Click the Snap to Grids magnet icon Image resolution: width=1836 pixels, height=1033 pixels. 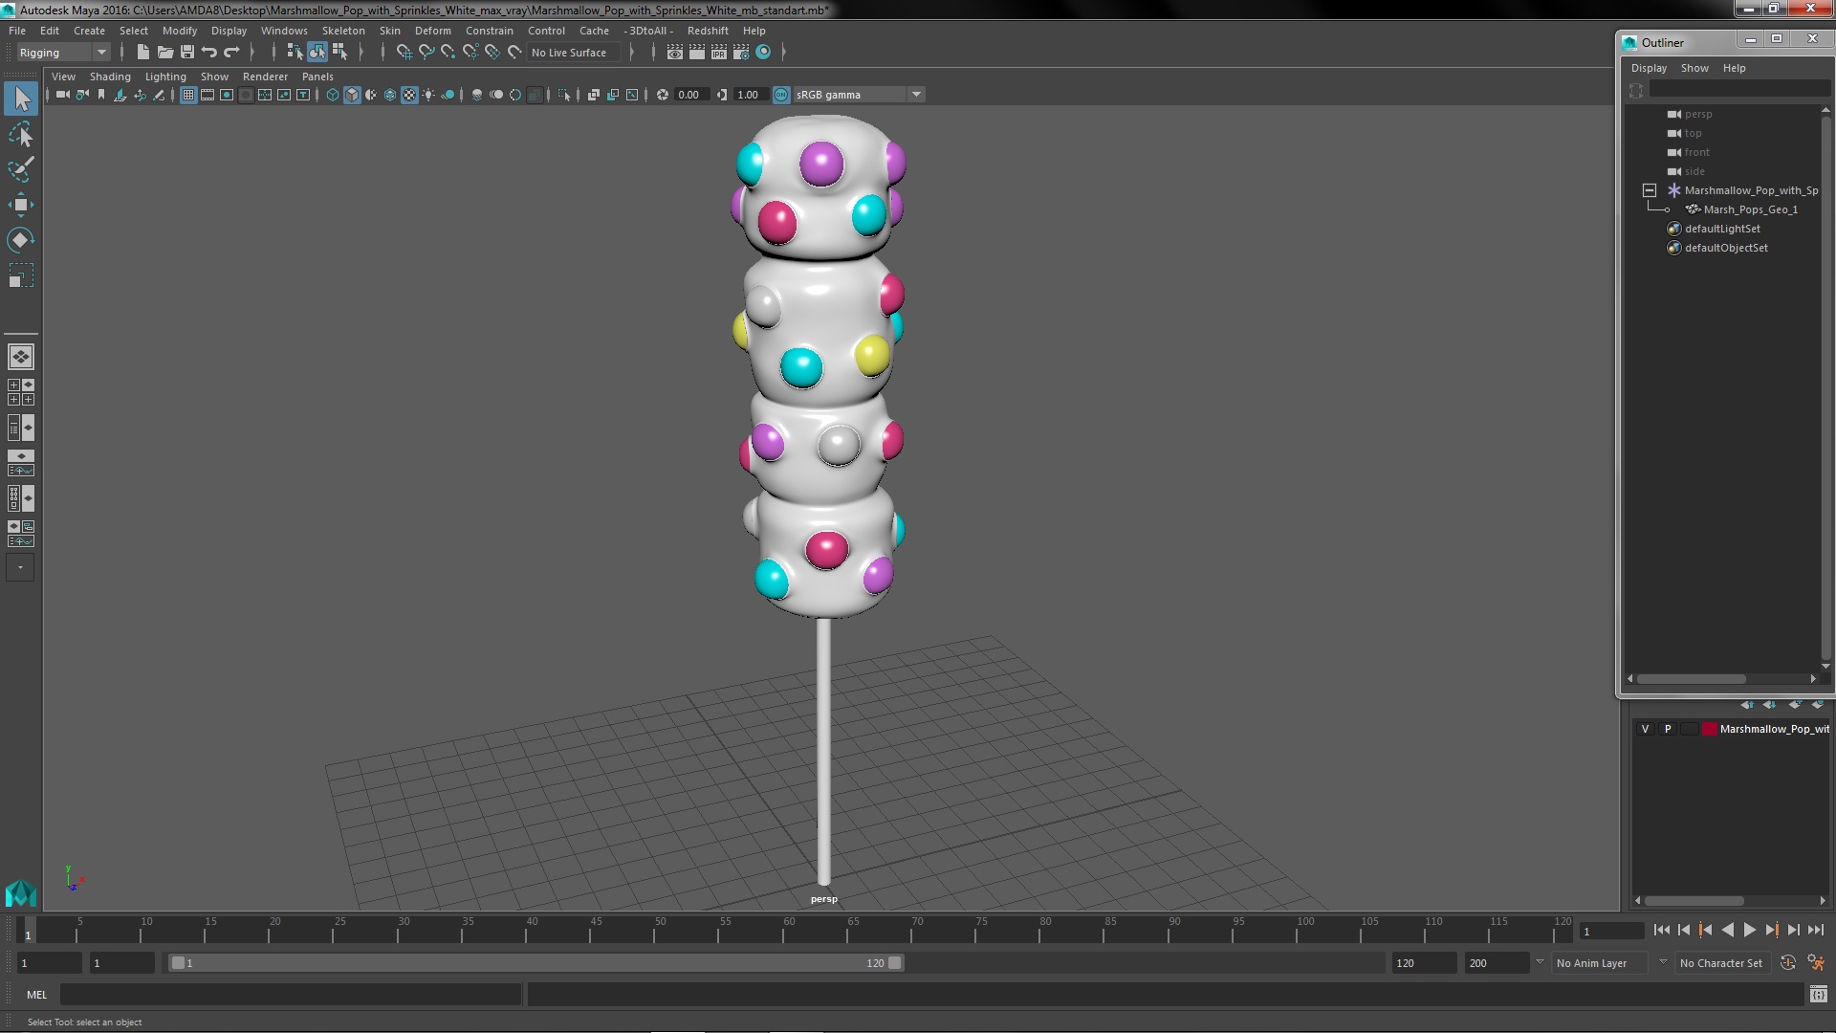tap(404, 53)
